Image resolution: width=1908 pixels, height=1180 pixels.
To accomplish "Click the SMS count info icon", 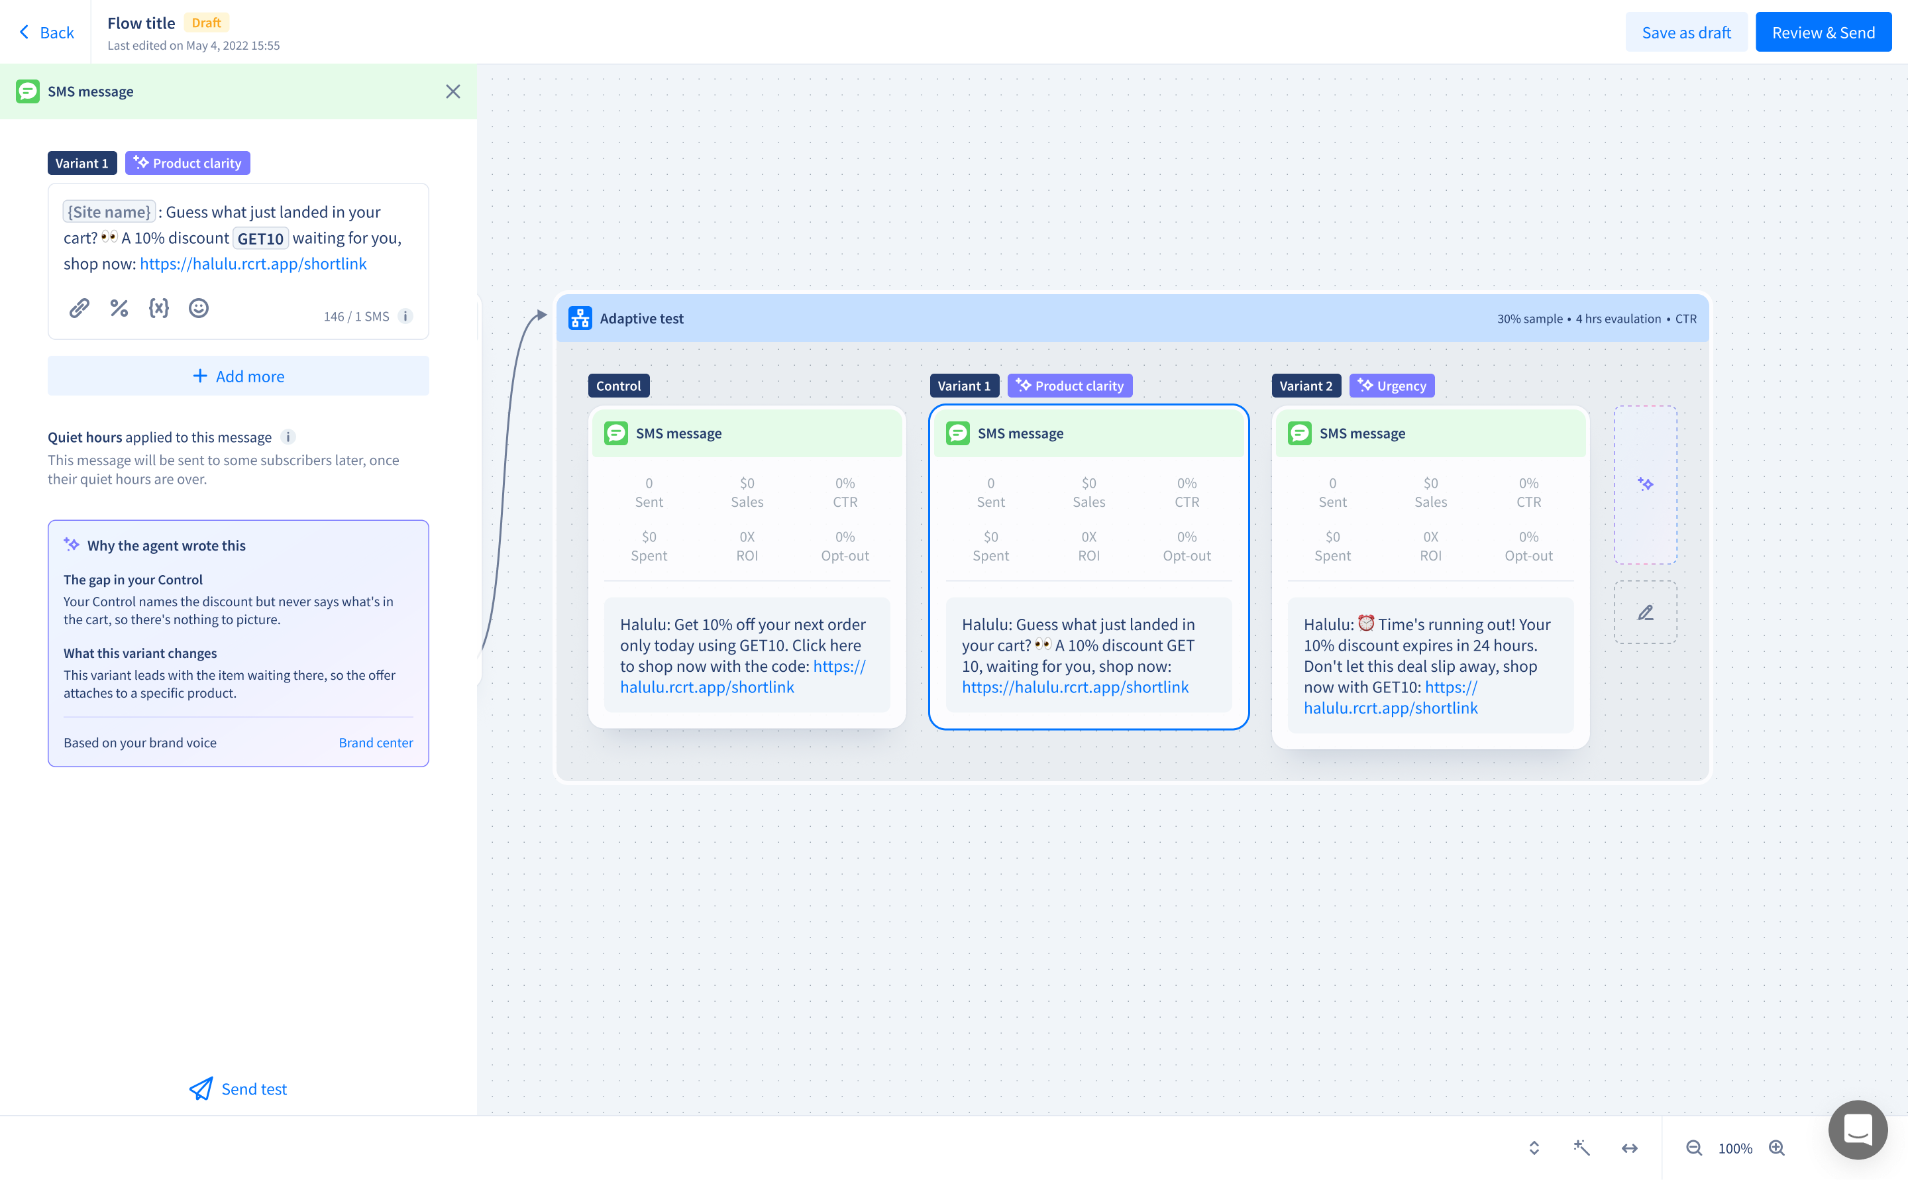I will 405,316.
